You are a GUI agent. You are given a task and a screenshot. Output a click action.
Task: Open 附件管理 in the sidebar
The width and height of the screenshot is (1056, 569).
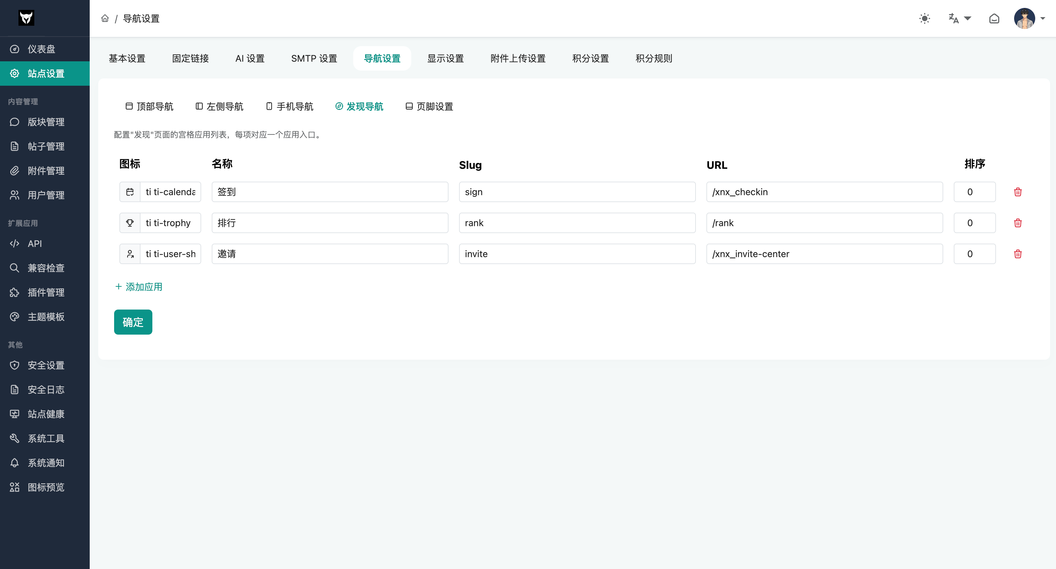[45, 171]
